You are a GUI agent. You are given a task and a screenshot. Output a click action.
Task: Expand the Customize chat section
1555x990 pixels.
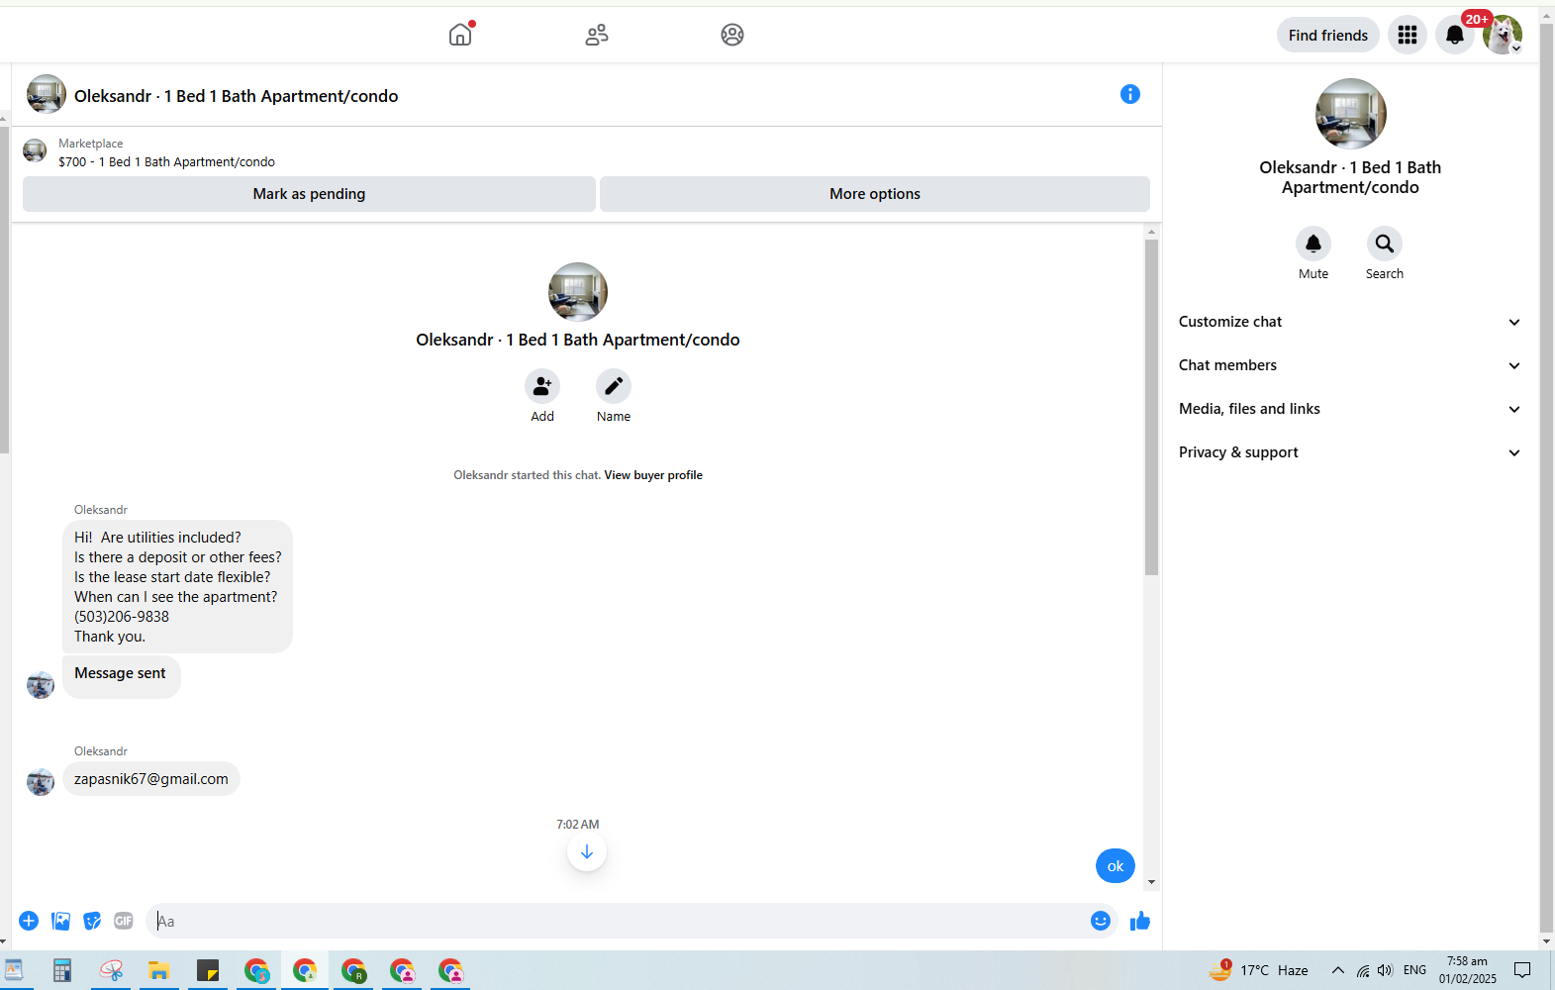click(x=1349, y=322)
